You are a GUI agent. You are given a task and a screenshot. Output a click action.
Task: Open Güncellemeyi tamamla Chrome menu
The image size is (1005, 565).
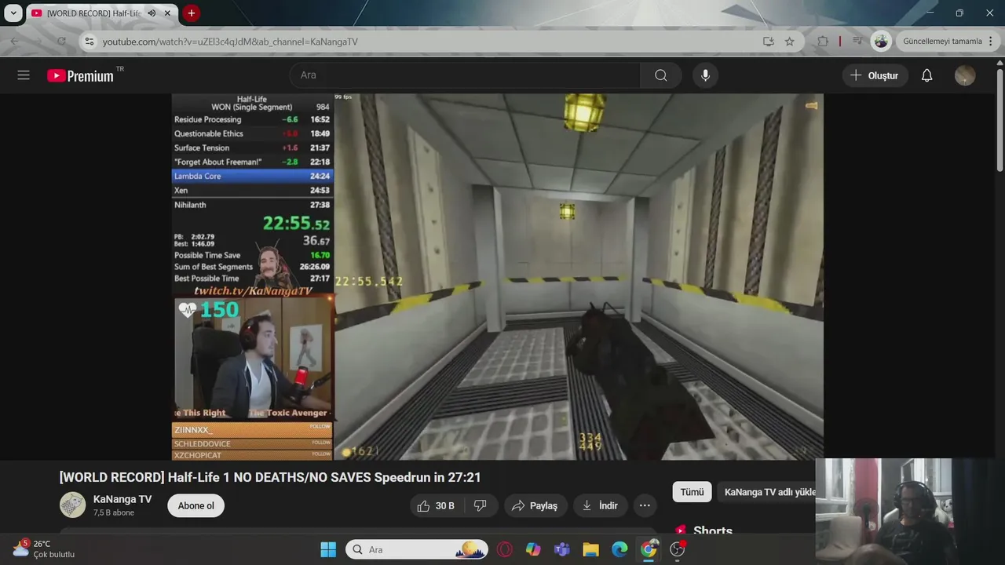pyautogui.click(x=948, y=42)
